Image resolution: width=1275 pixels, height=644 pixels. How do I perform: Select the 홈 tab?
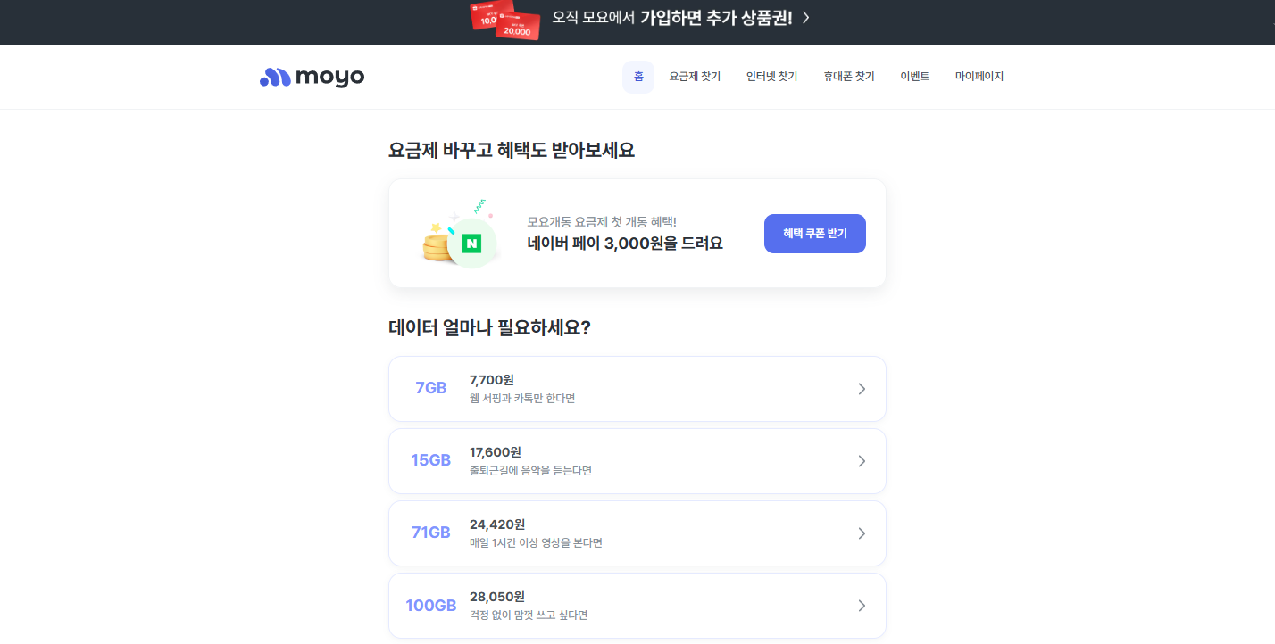coord(637,77)
